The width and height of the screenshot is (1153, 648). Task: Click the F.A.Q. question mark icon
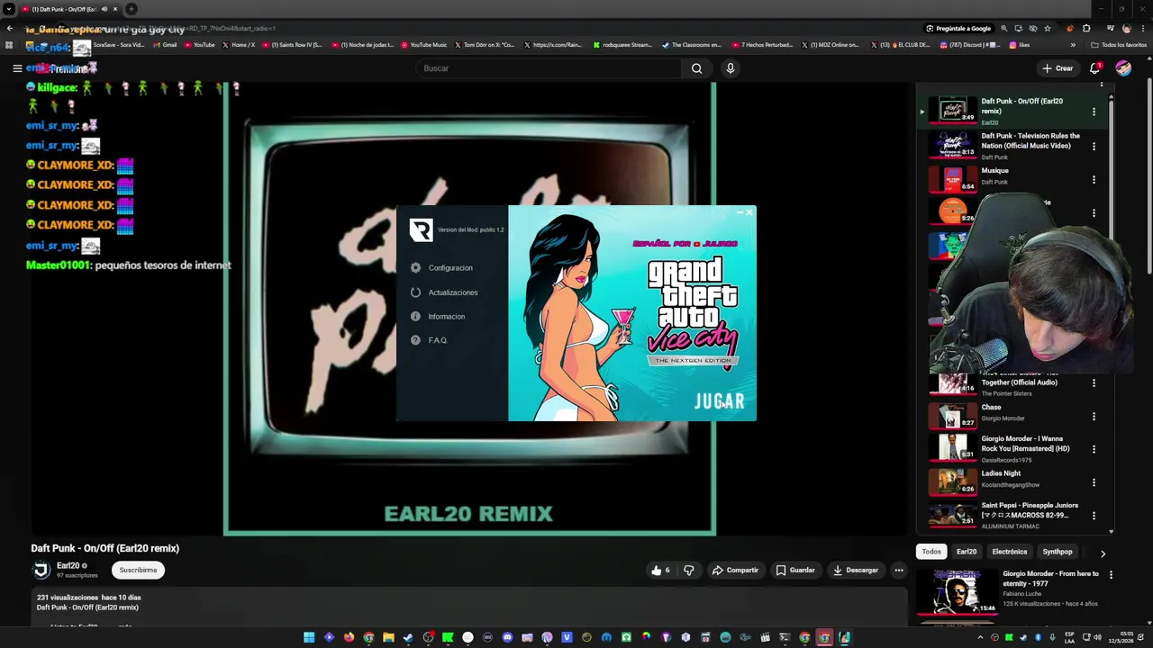coord(415,340)
